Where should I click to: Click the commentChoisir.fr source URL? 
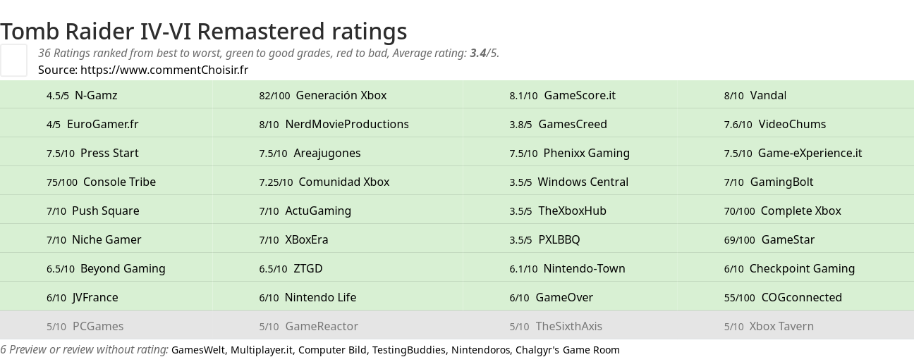pyautogui.click(x=164, y=70)
